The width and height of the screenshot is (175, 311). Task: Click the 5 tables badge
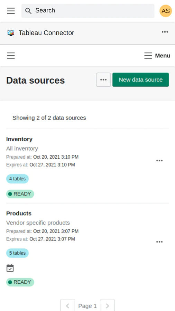17,253
